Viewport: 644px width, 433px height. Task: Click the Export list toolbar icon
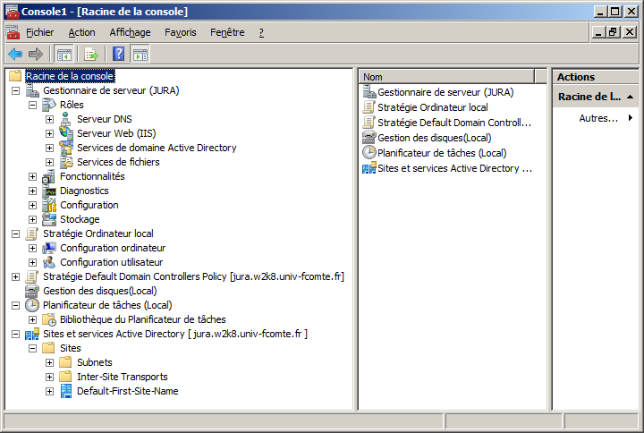[x=91, y=54]
